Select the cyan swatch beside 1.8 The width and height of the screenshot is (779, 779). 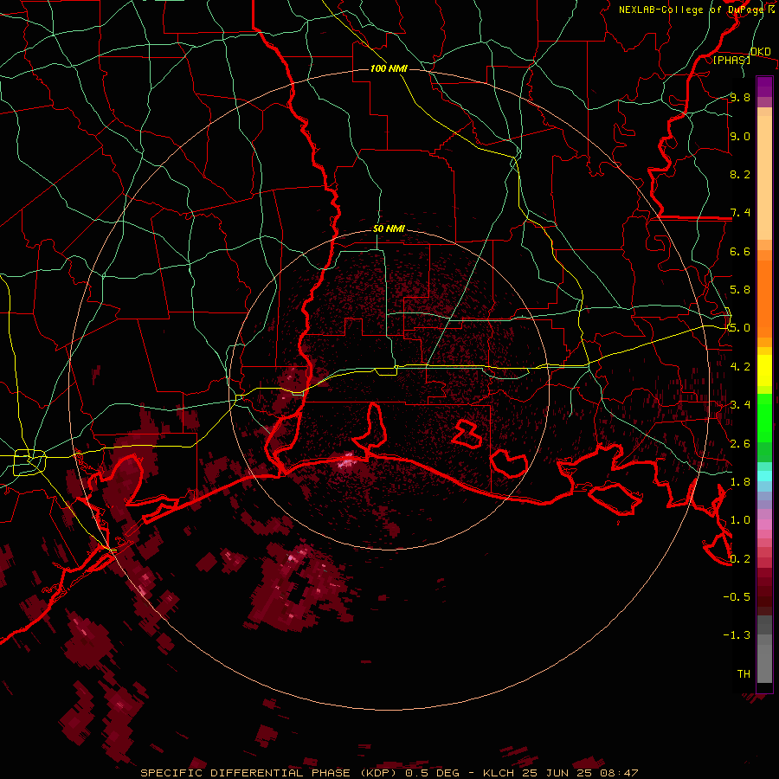point(764,476)
